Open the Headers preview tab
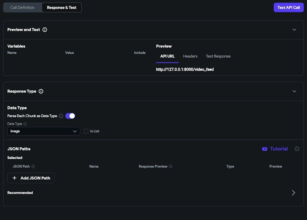 tap(190, 56)
